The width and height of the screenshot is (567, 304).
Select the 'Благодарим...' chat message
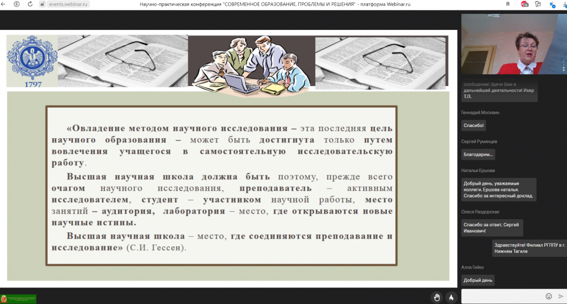tap(478, 155)
